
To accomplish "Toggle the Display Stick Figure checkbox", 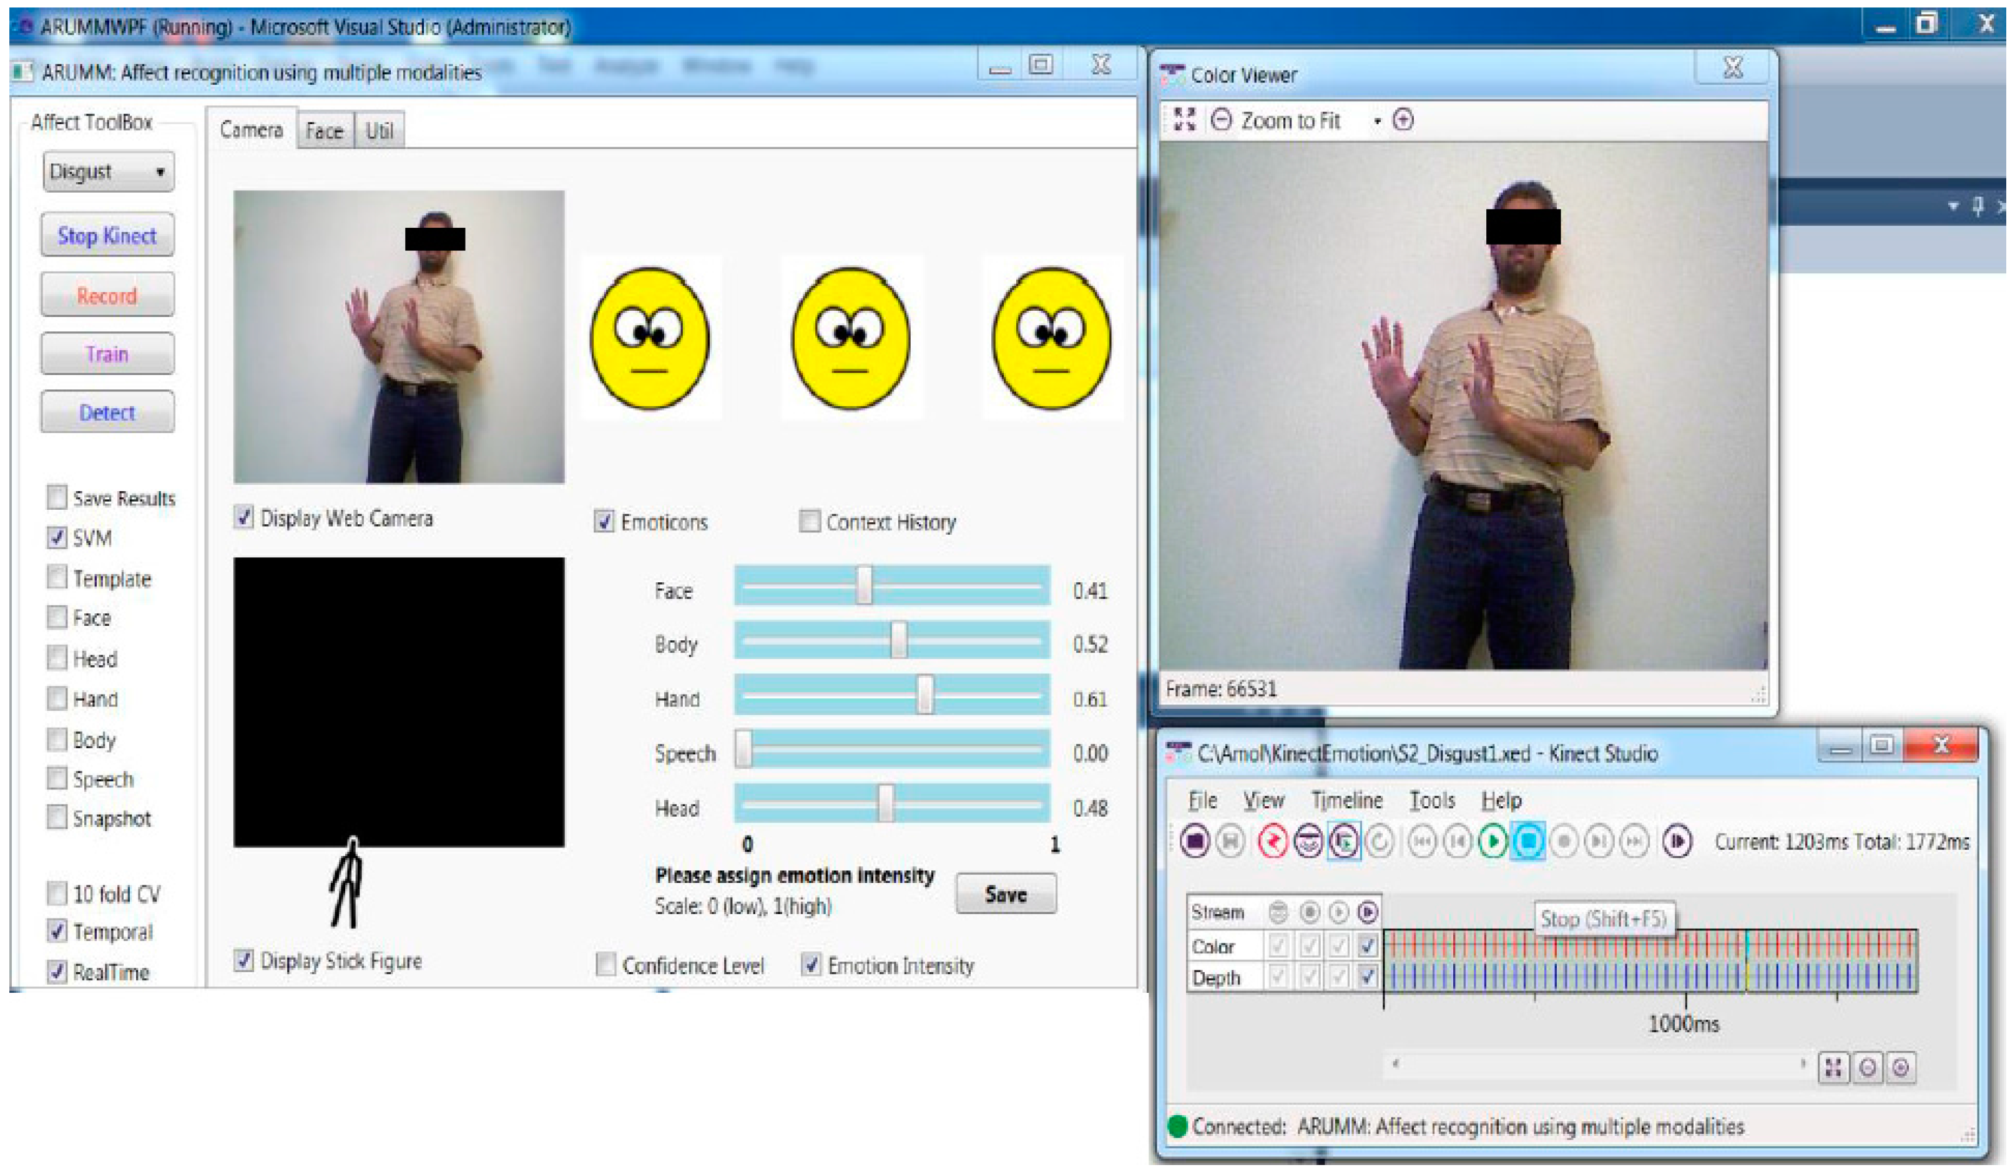I will 244,960.
